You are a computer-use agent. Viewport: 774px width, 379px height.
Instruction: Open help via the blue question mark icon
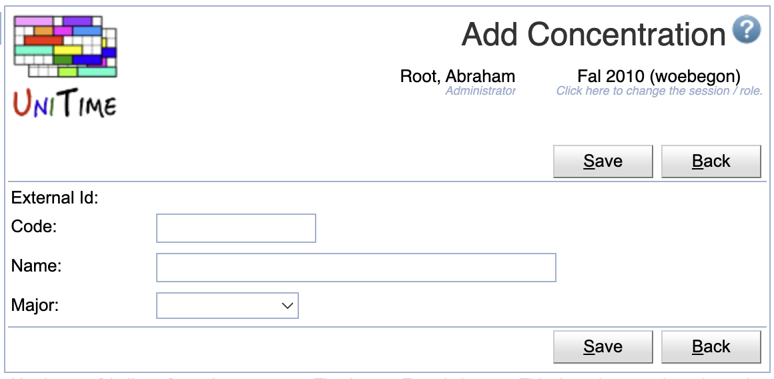click(747, 29)
